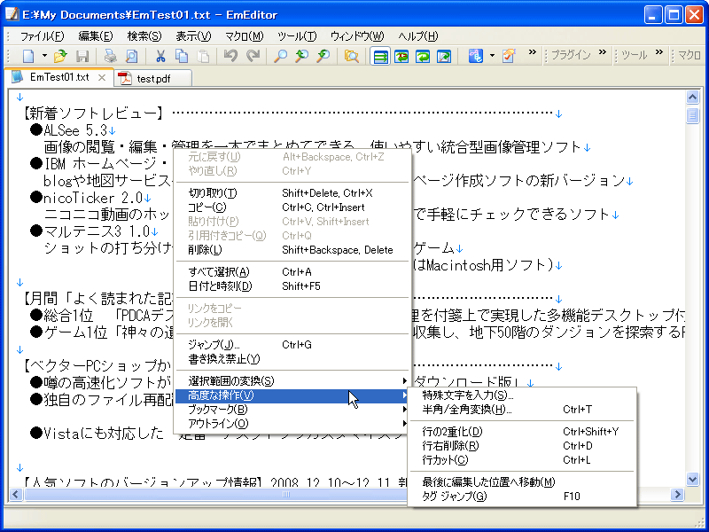Toggle the No Wrap mode icon

coord(380,57)
